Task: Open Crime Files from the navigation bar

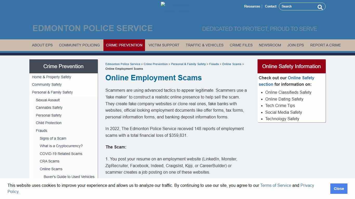Action: (241, 45)
